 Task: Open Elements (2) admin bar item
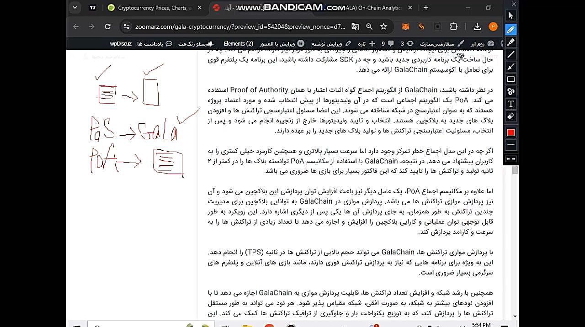(x=238, y=44)
